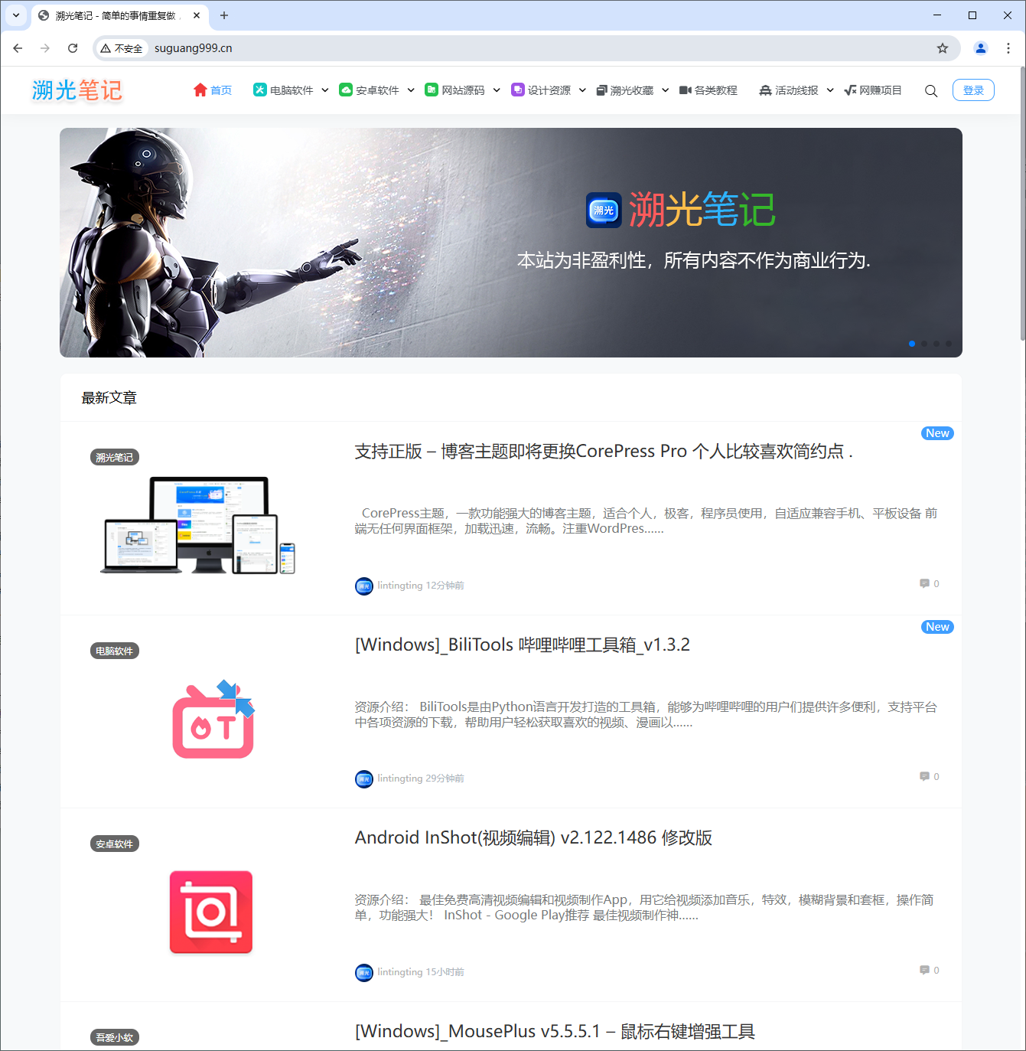
Task: Close the 溯光笔记 browser tab
Action: (197, 15)
